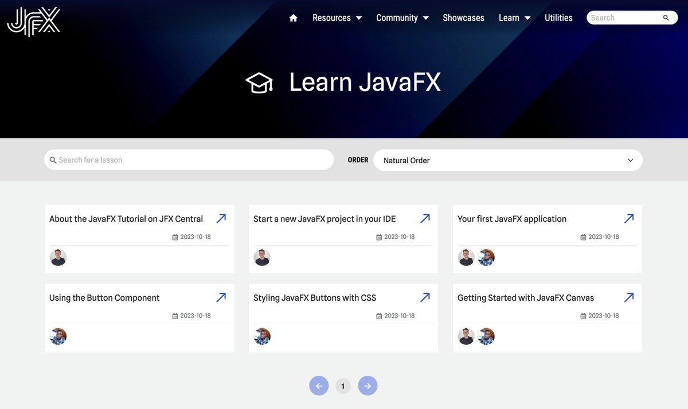Expand the Resources menu
688x409 pixels.
pyautogui.click(x=337, y=18)
